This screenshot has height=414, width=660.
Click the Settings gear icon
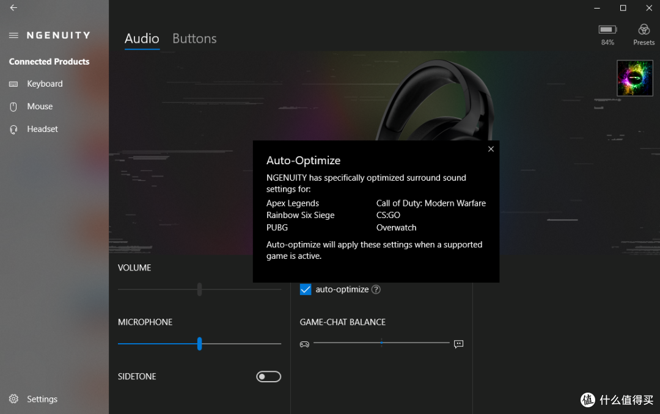click(x=13, y=399)
